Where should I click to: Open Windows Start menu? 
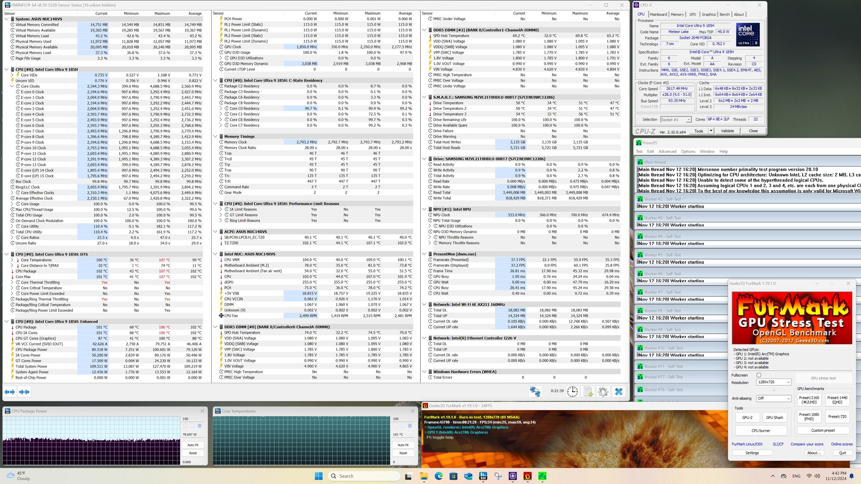click(x=319, y=476)
